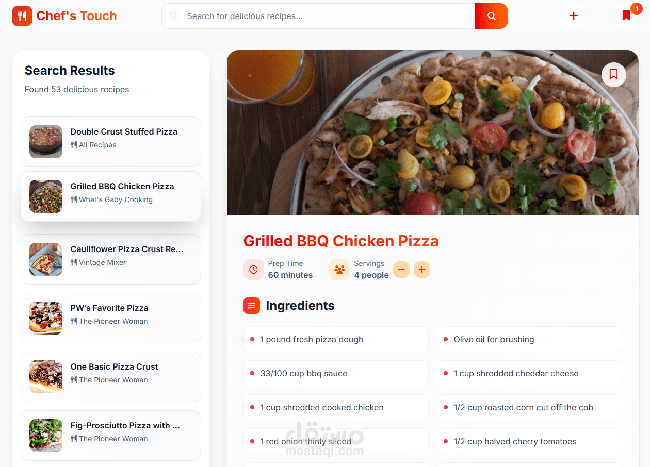Image resolution: width=650 pixels, height=467 pixels.
Task: Click the Cauliflower Pizza thumbnail image
Action: [x=46, y=259]
